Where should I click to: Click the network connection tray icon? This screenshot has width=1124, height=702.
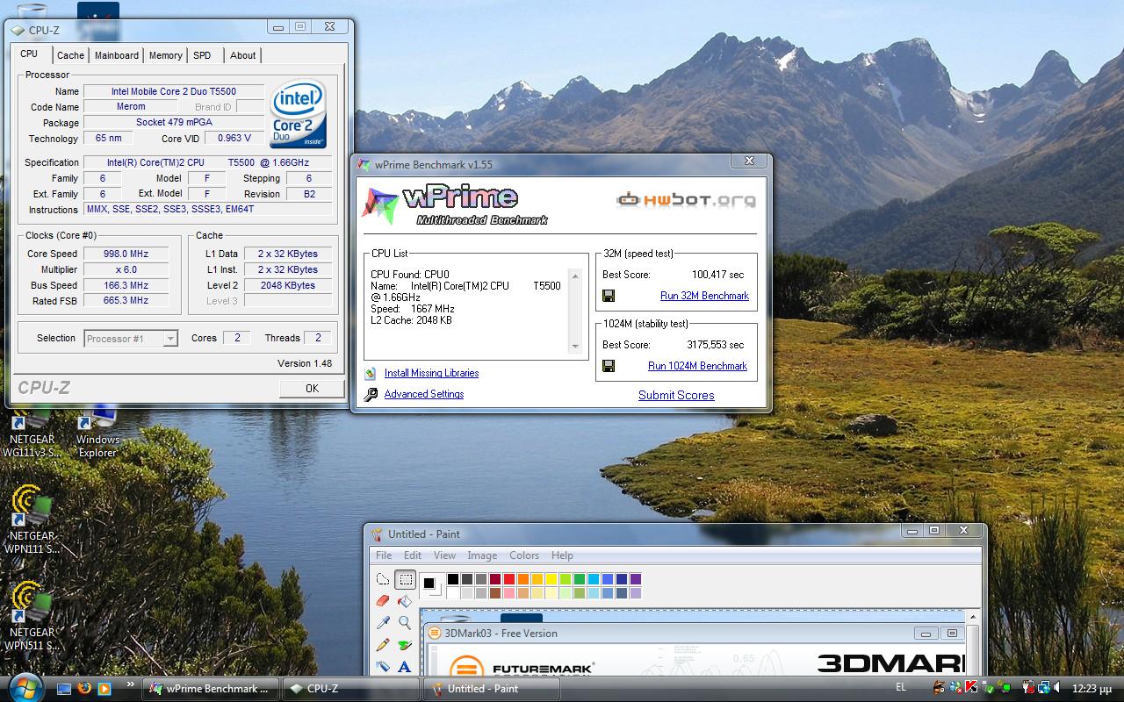(1044, 687)
